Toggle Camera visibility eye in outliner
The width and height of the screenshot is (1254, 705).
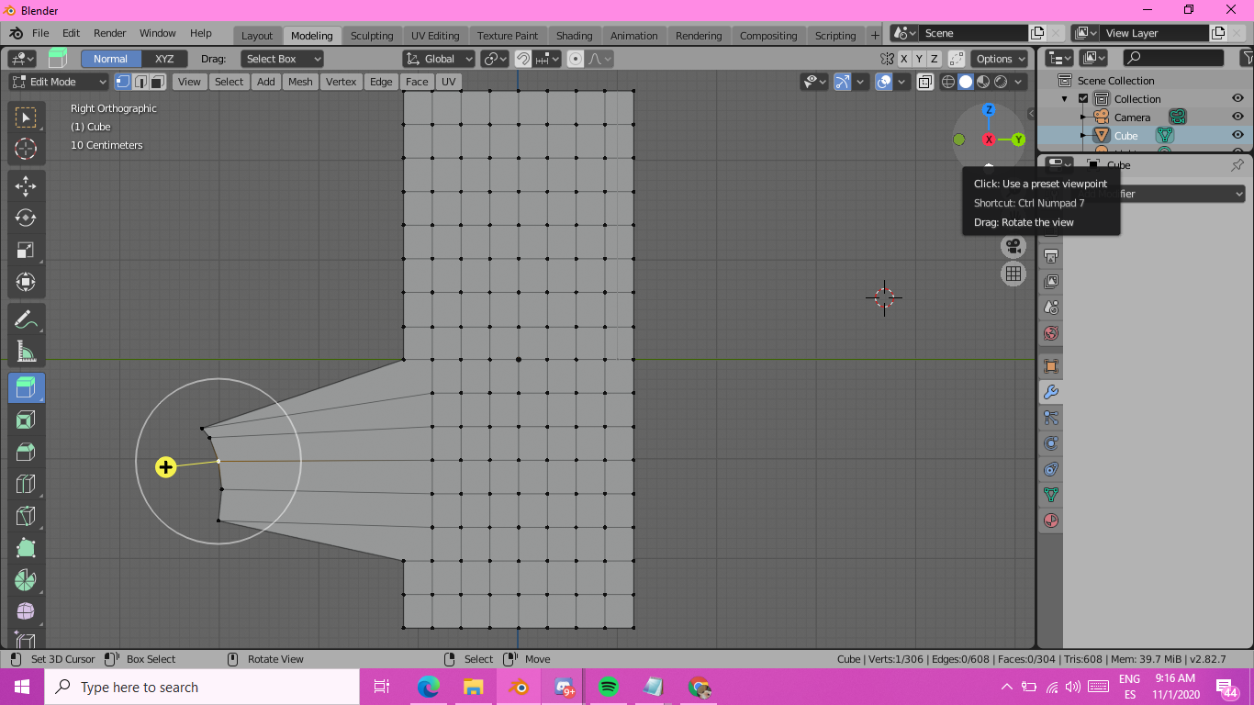point(1237,117)
